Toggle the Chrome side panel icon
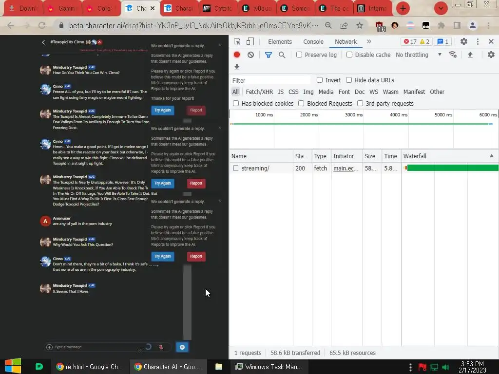 tap(457, 25)
